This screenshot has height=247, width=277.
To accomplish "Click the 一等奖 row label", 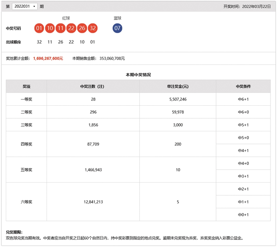I will click(x=26, y=99).
